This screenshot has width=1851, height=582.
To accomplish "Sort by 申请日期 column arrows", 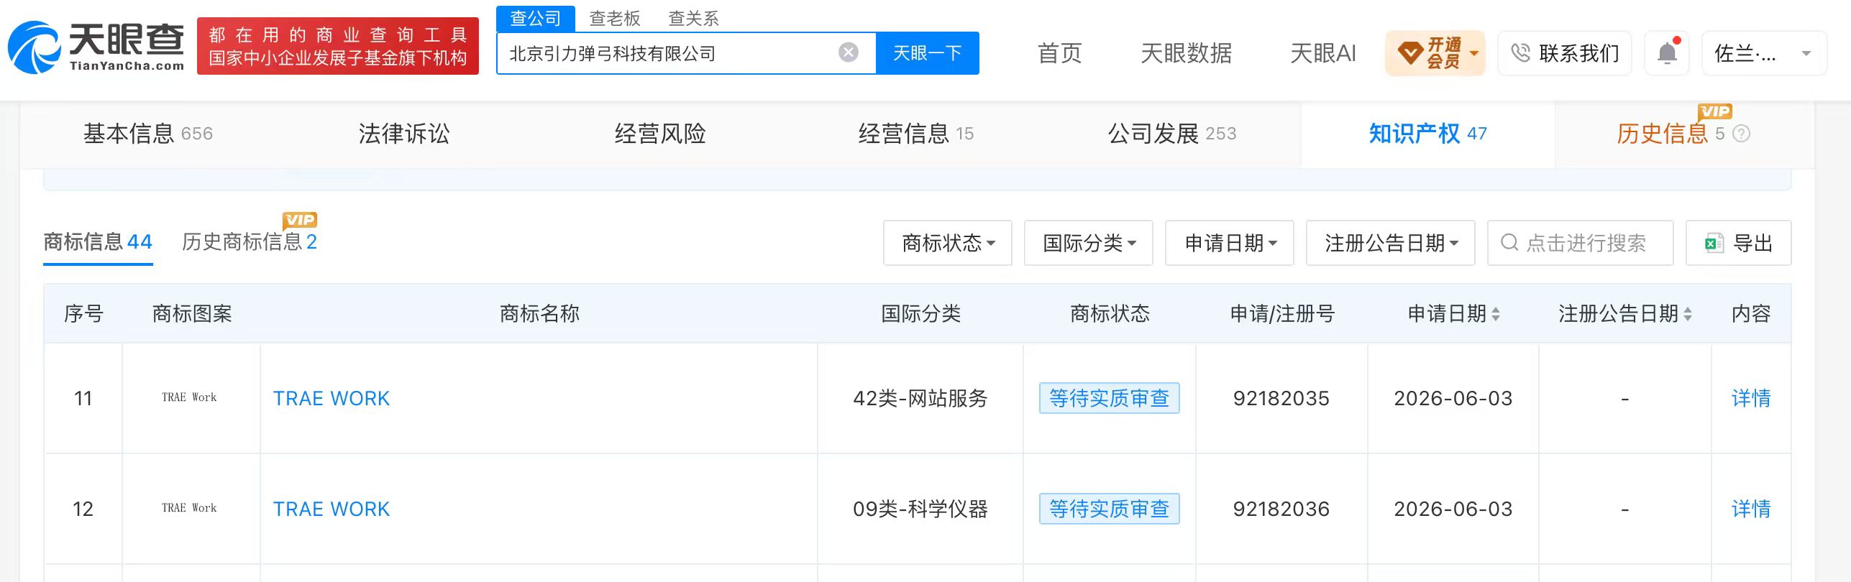I will 1496,314.
